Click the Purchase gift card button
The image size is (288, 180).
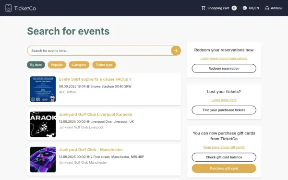[224, 168]
